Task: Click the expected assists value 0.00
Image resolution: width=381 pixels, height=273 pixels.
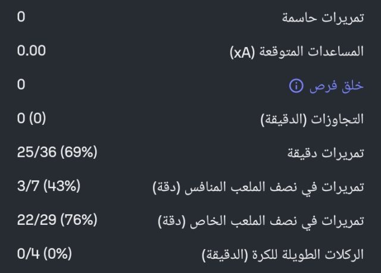Action: [32, 51]
